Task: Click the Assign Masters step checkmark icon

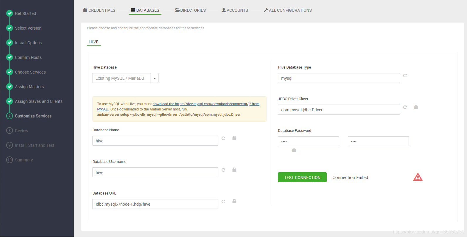Action: (10, 87)
